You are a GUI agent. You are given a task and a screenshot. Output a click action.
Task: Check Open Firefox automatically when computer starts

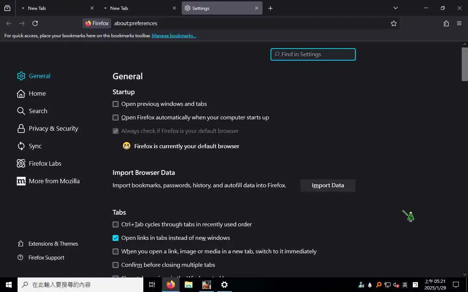point(116,118)
